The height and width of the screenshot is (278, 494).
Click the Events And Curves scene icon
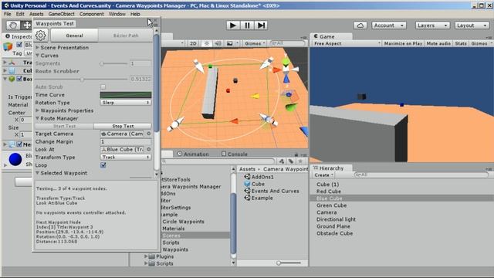(247, 191)
